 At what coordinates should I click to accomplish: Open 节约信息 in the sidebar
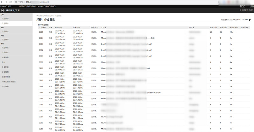[5, 86]
